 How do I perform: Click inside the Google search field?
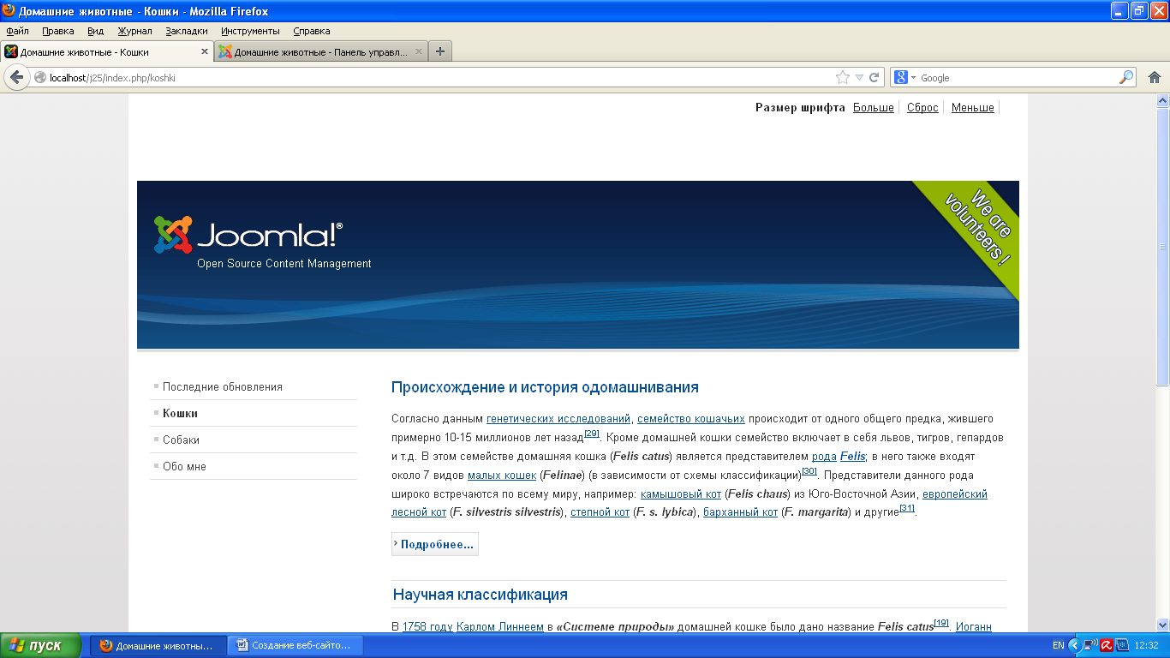1018,77
